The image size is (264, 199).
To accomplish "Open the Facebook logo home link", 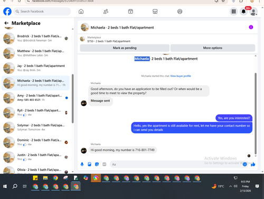I will point(7,12).
